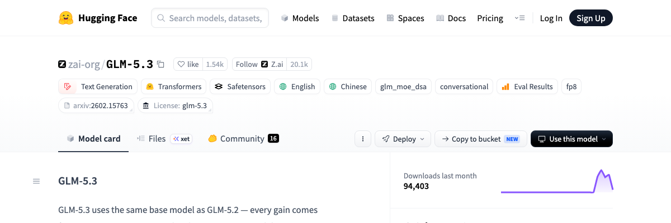Click the bar chart icon on Eval Results

505,86
